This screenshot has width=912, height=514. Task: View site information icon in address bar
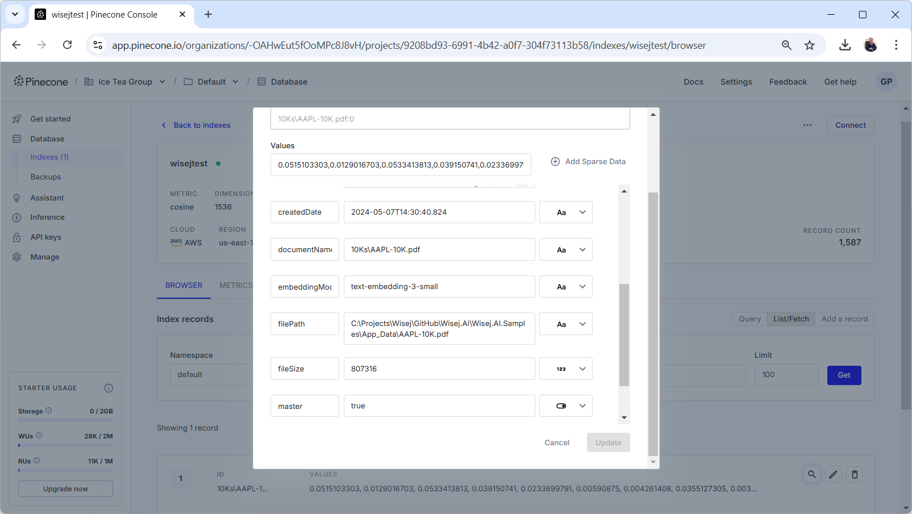click(x=98, y=45)
